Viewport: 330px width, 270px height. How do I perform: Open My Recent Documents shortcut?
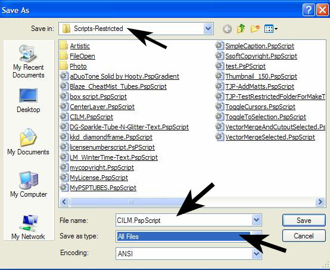tap(29, 61)
